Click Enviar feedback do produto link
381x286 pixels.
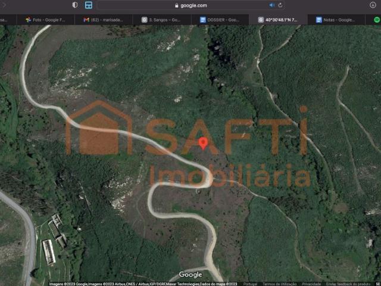click(348, 284)
